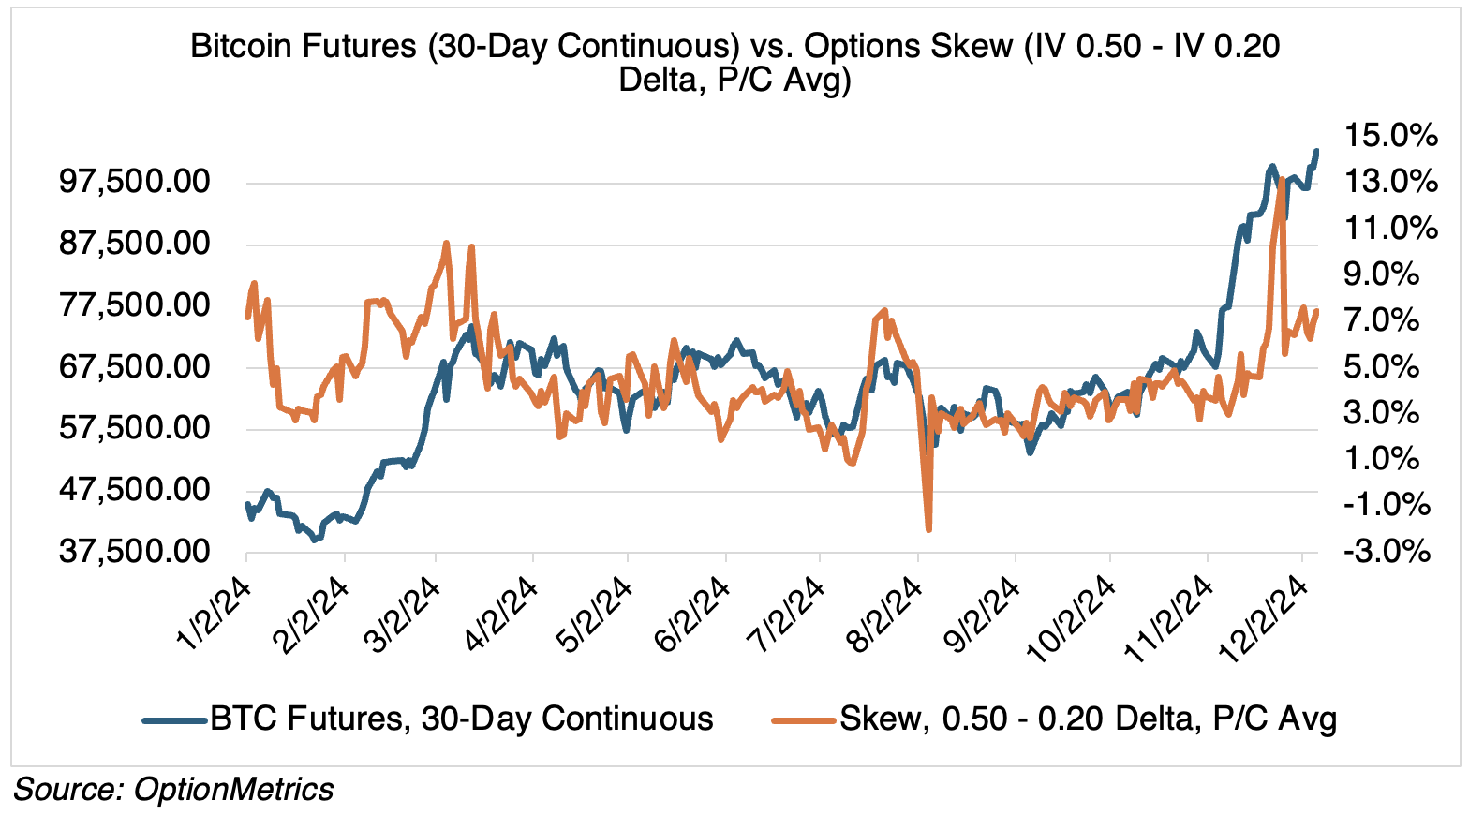This screenshot has width=1469, height=815.
Task: Click the 7.0% right axis label
Action: (x=1390, y=320)
